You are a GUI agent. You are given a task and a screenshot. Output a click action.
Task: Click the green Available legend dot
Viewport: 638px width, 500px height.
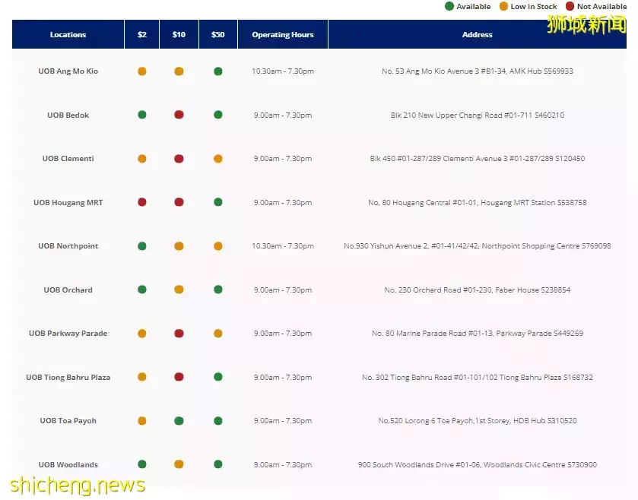[x=449, y=6]
